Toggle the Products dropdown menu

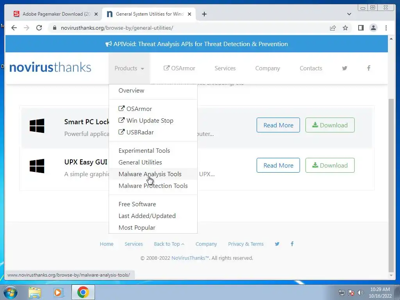pyautogui.click(x=129, y=68)
